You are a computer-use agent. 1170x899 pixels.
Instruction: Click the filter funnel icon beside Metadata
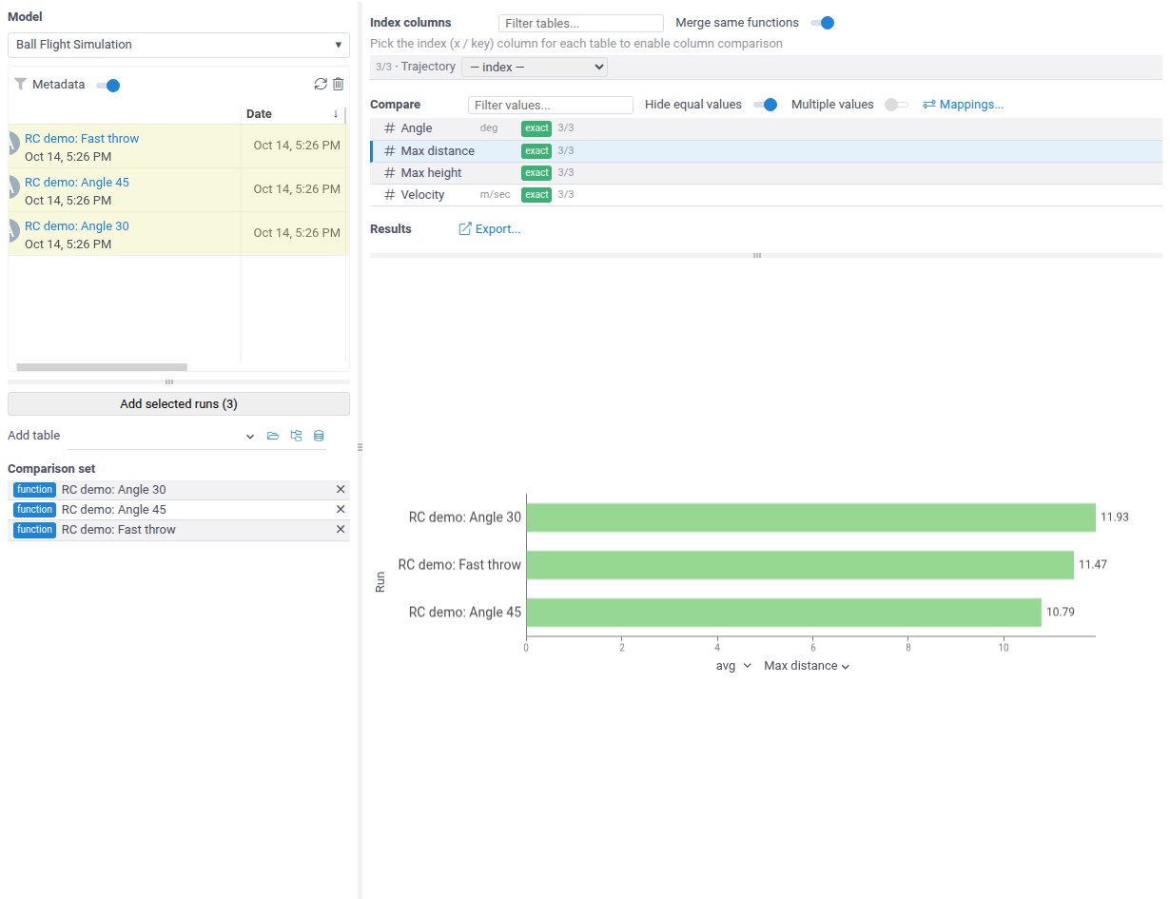point(21,85)
